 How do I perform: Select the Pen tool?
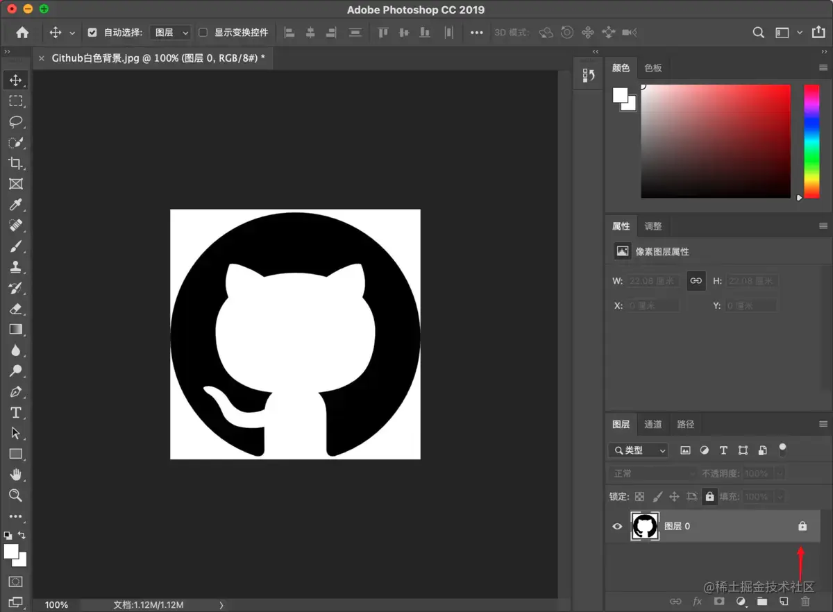click(16, 392)
